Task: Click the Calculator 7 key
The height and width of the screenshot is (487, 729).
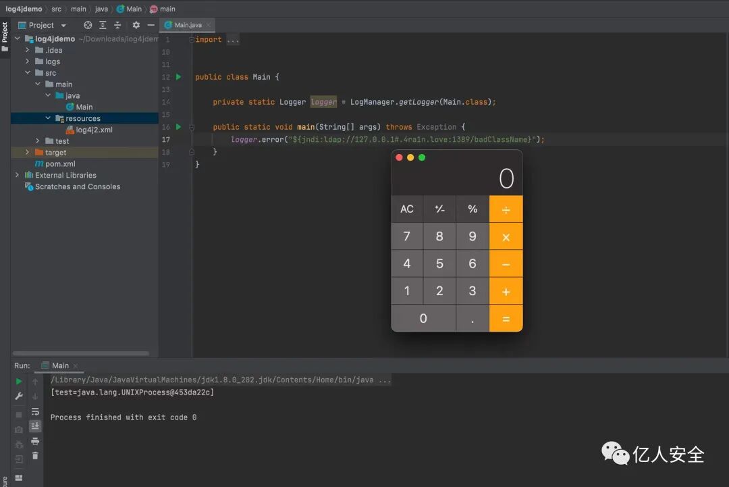Action: coord(407,236)
